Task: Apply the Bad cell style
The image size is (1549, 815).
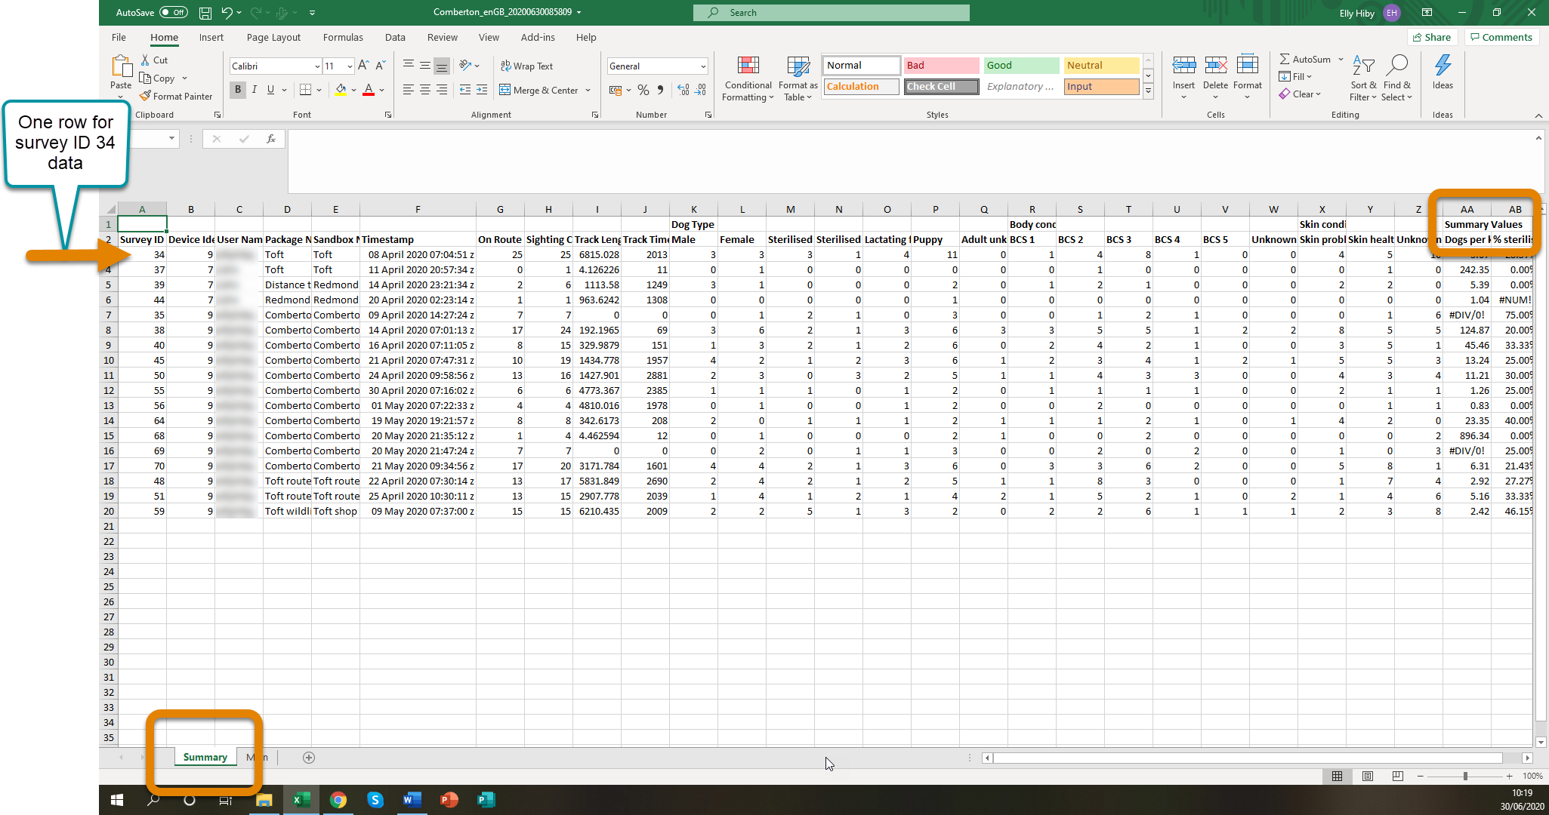Action: click(941, 66)
